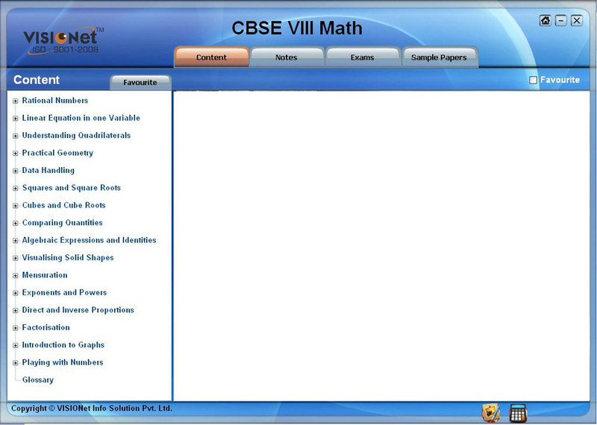
Task: Go to the Home screen icon
Action: point(546,21)
